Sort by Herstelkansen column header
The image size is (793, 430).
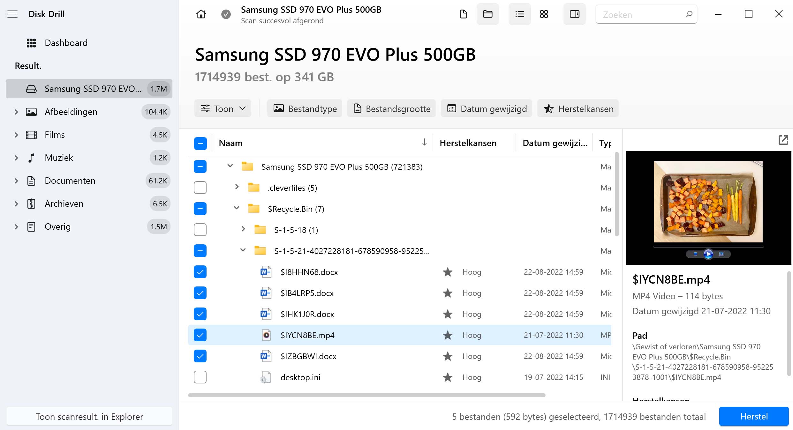[468, 143]
